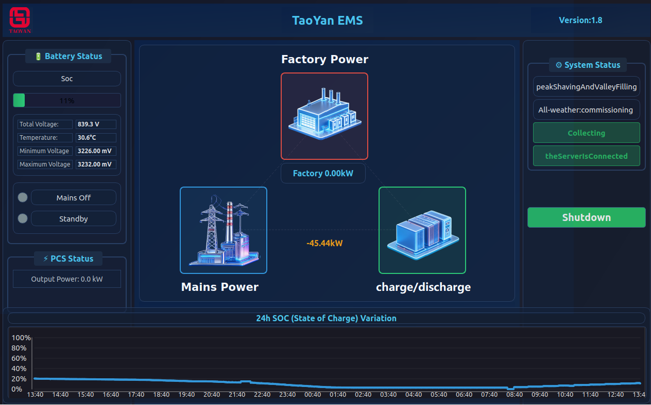Click the lightning icon beside PCS Status
The height and width of the screenshot is (405, 651).
point(46,259)
